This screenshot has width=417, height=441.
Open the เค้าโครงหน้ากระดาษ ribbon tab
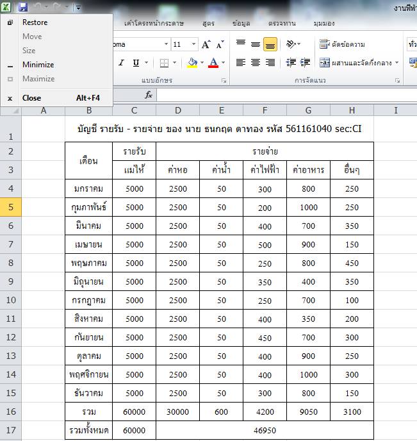154,23
